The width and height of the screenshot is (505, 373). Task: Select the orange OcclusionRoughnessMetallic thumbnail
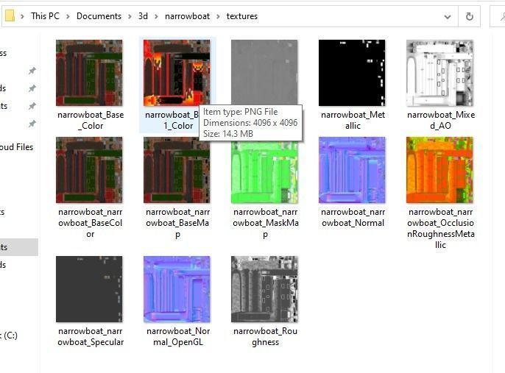(439, 170)
